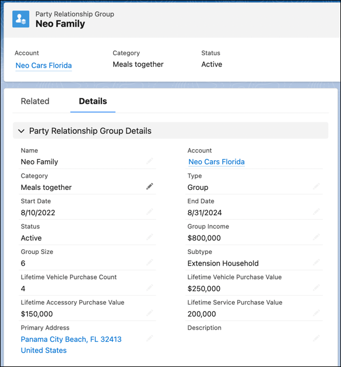Click edit pencil for Lifetime Vehicle Purchase Count
This screenshot has width=341, height=367.
point(150,287)
